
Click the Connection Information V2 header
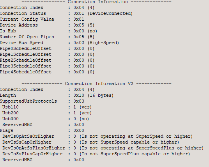96,84
